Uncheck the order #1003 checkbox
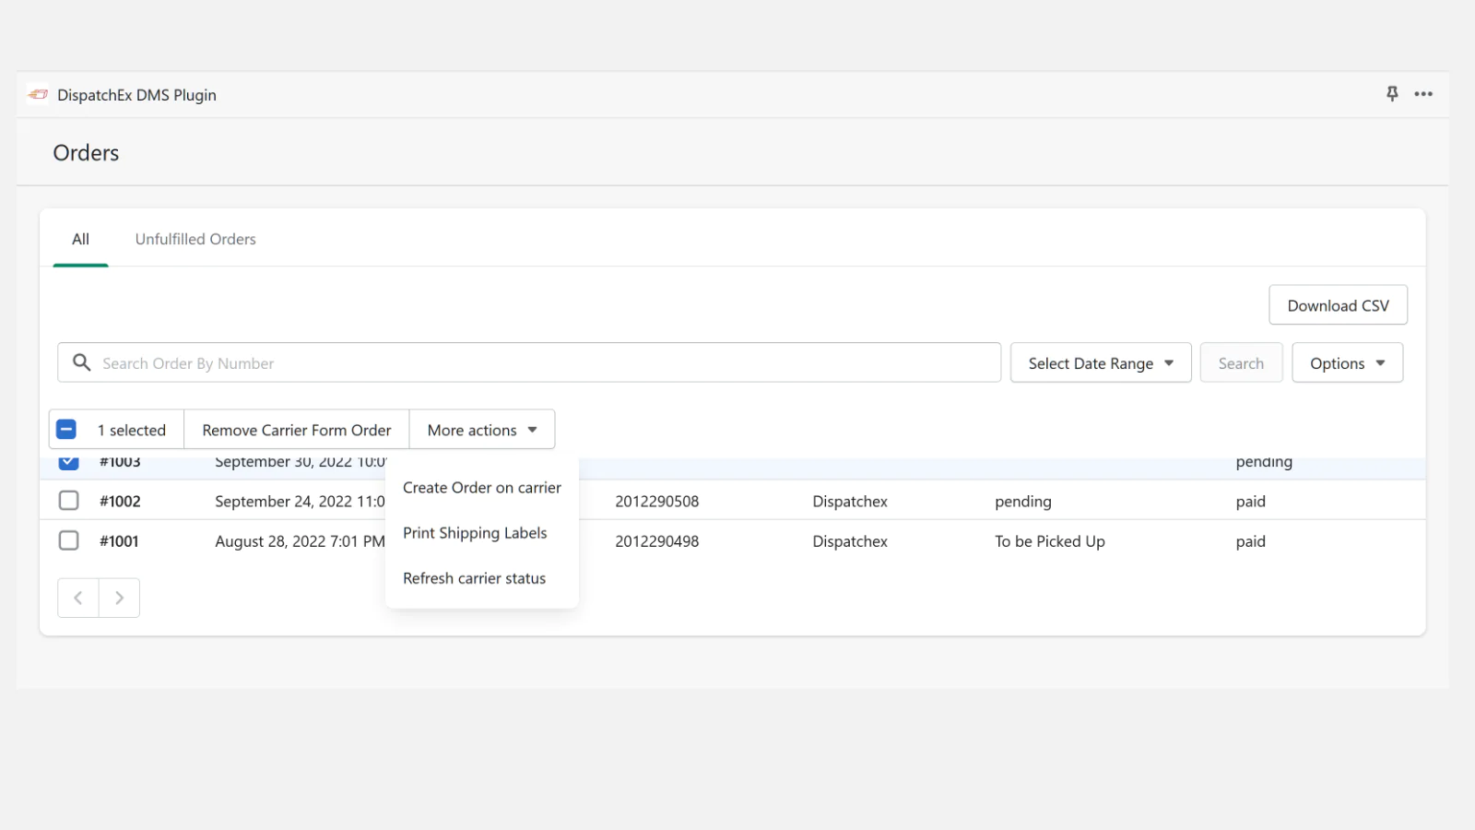The width and height of the screenshot is (1475, 830). tap(69, 463)
